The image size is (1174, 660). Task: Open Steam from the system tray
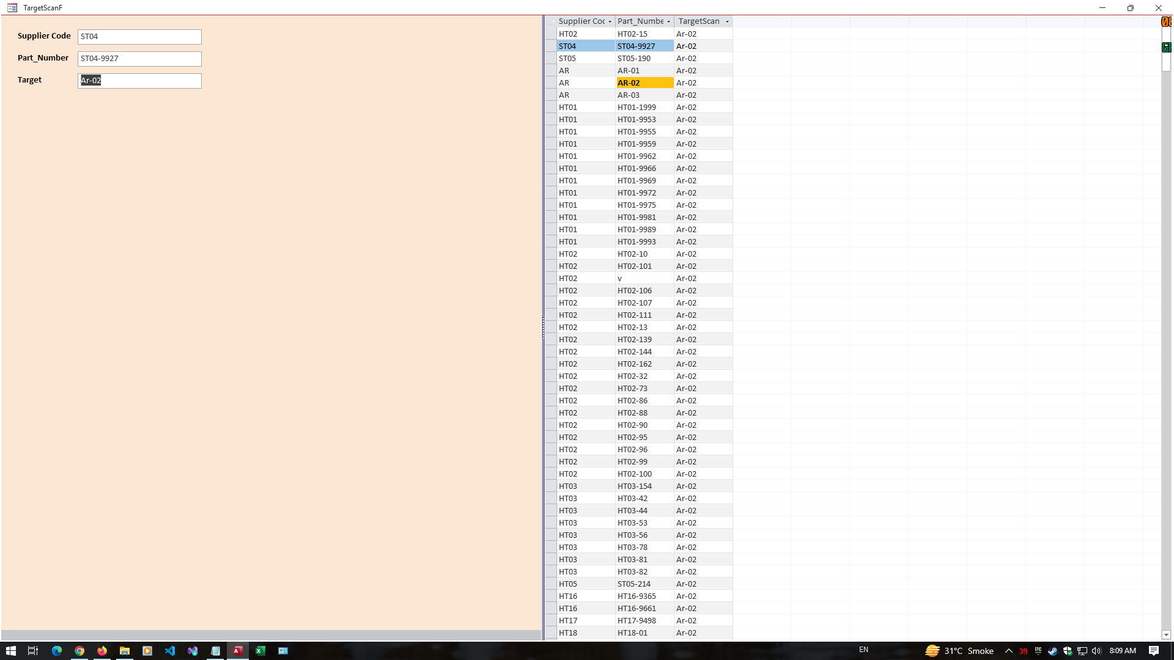coord(1053,651)
